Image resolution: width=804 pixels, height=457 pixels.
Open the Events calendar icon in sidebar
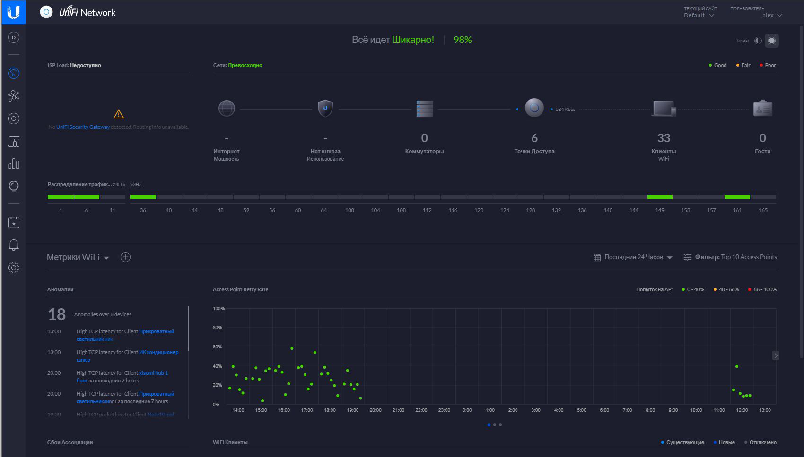(x=14, y=222)
